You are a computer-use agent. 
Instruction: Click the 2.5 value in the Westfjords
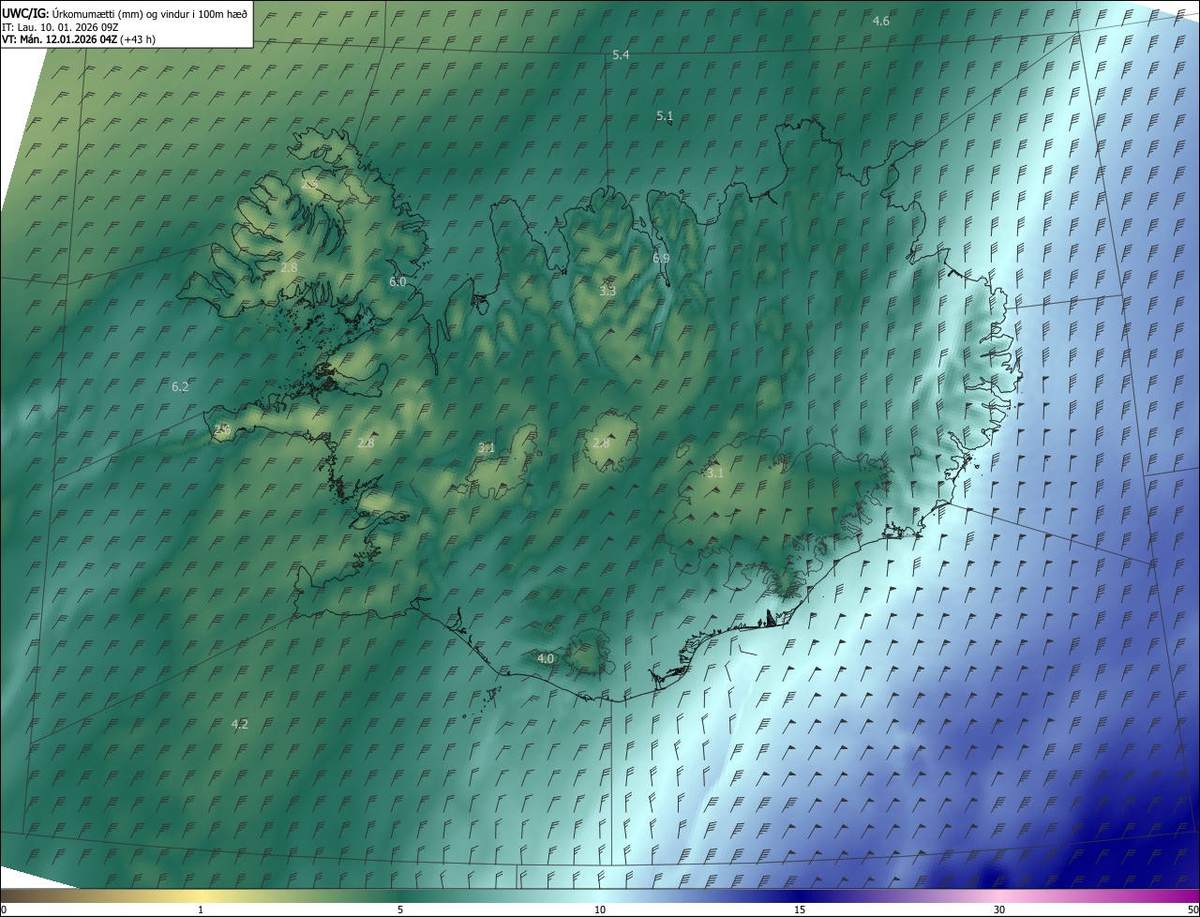[x=310, y=185]
